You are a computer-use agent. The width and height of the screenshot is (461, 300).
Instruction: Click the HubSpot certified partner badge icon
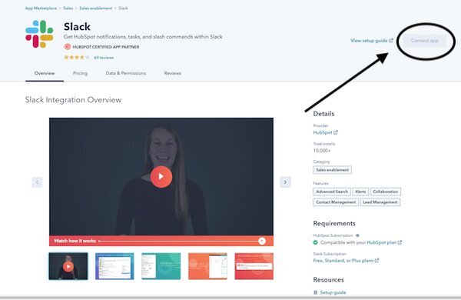point(68,46)
